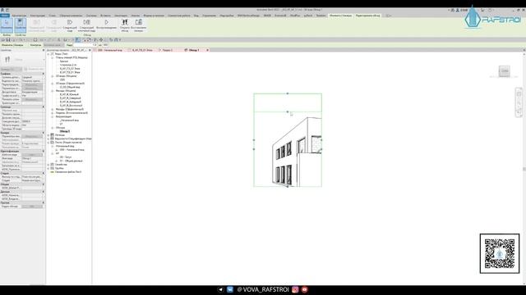Click the user sign-in icon in title bar
The height and width of the screenshot is (295, 526).
(458, 11)
